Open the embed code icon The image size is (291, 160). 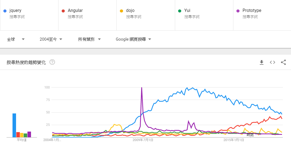[x=273, y=62]
